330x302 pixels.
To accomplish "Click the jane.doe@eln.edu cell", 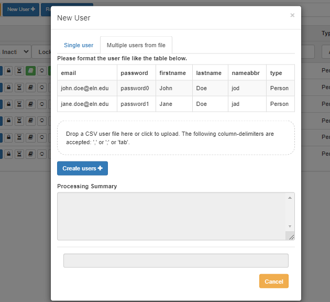I will (87, 104).
